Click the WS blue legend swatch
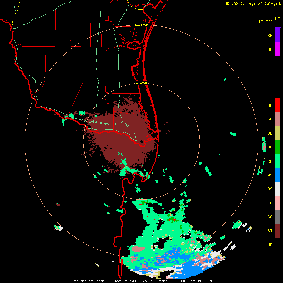This screenshot has height=283, width=283. click(278, 175)
